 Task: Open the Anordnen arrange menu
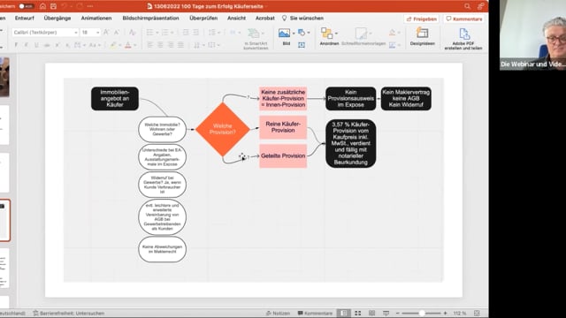point(329,37)
